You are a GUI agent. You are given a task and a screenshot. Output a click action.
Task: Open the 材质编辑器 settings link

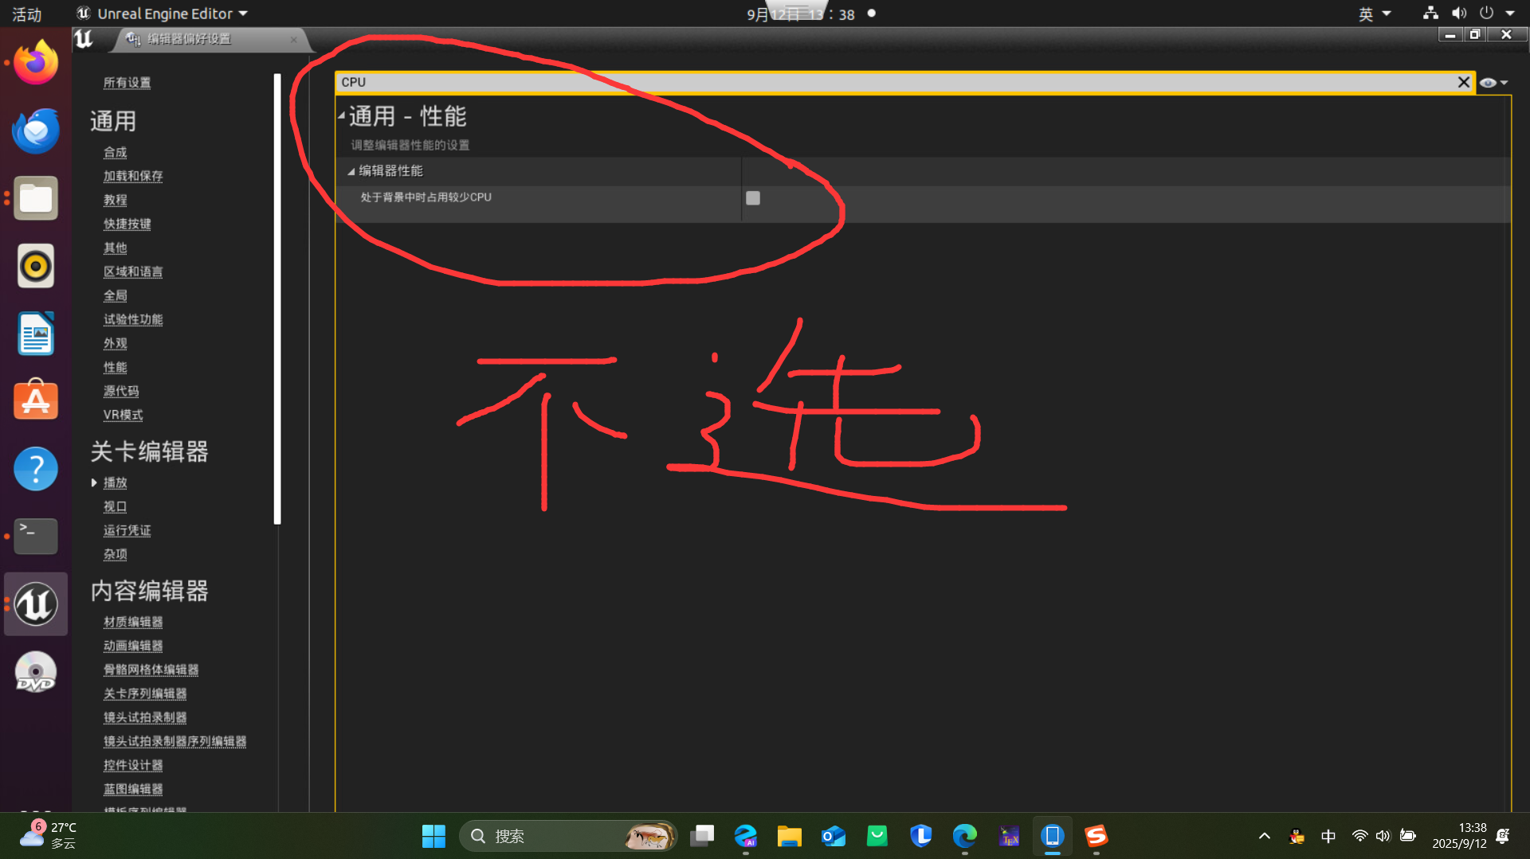click(x=132, y=622)
